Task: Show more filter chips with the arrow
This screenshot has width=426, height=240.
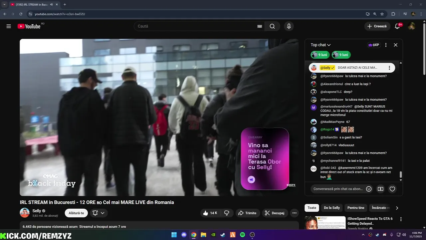Action: [397, 208]
